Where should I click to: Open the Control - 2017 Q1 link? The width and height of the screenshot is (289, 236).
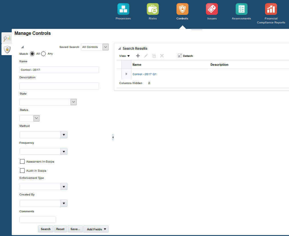144,74
